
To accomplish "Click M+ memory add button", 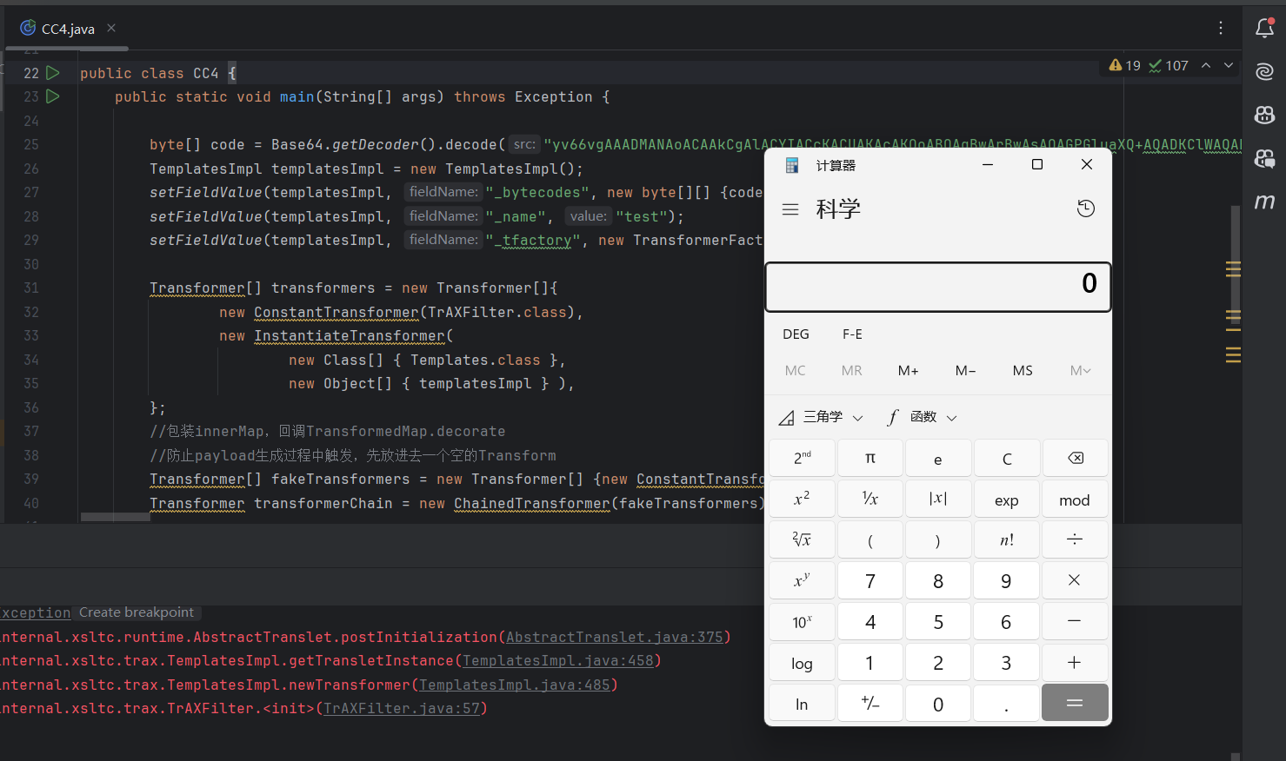I will click(x=909, y=371).
